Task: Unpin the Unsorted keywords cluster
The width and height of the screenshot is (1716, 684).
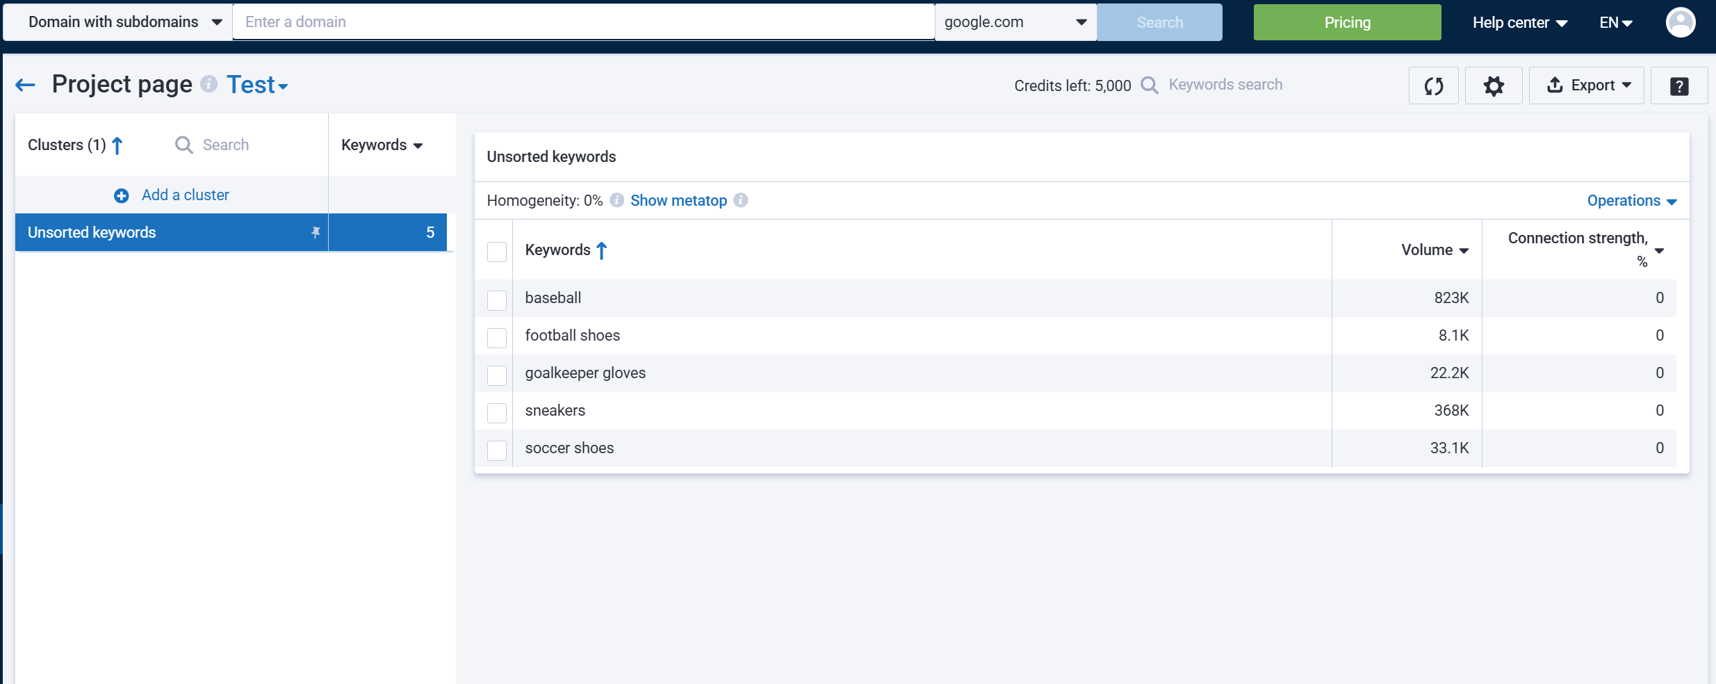Action: tap(316, 232)
